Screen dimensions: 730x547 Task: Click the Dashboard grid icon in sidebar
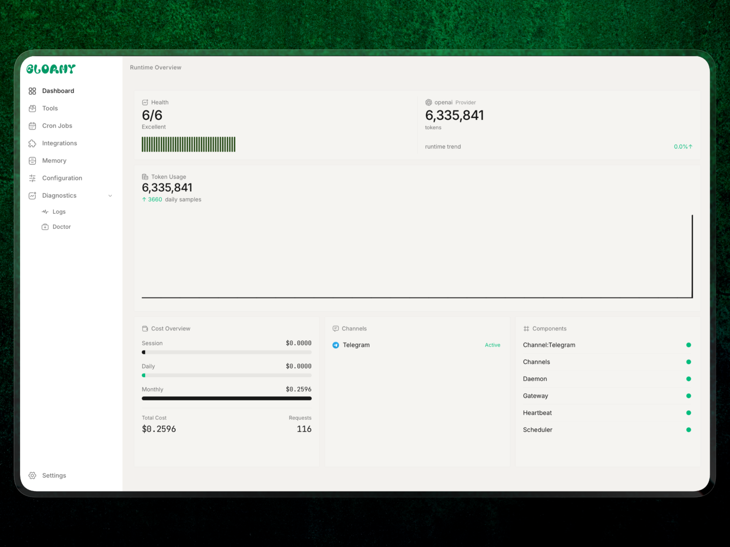coord(32,91)
